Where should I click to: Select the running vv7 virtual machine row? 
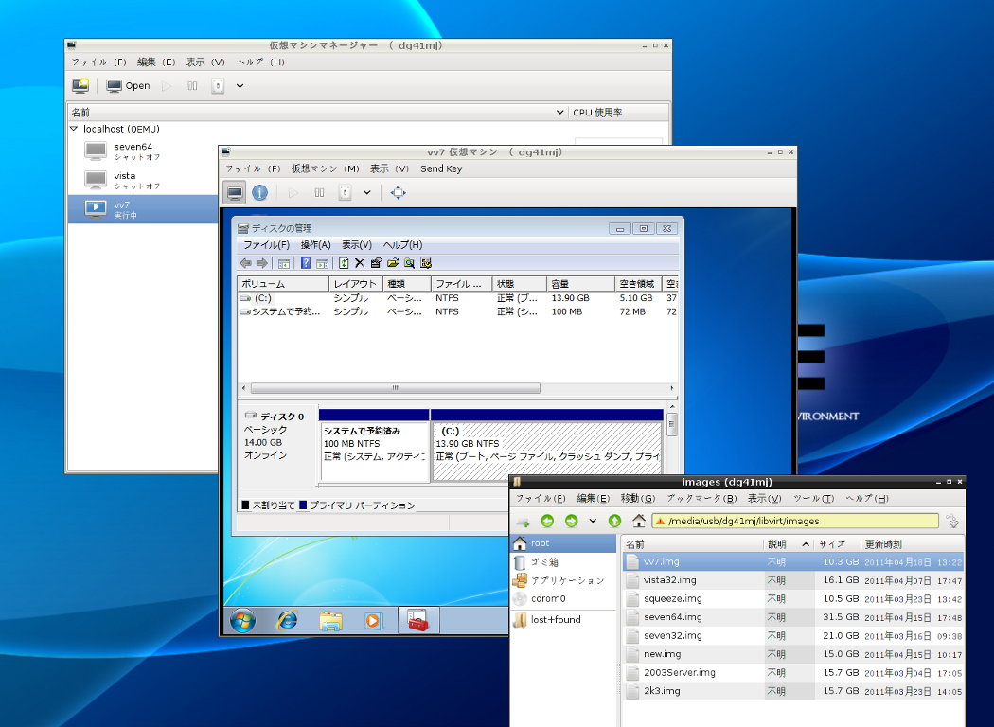(x=143, y=209)
